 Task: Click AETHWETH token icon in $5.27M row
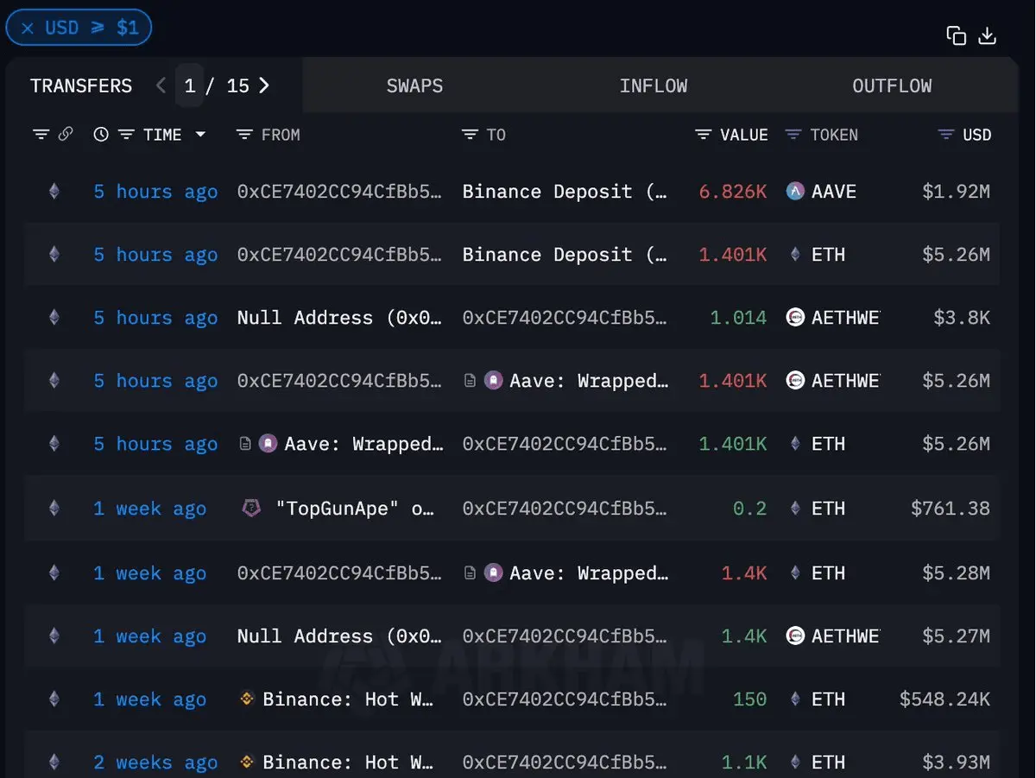[x=795, y=636]
